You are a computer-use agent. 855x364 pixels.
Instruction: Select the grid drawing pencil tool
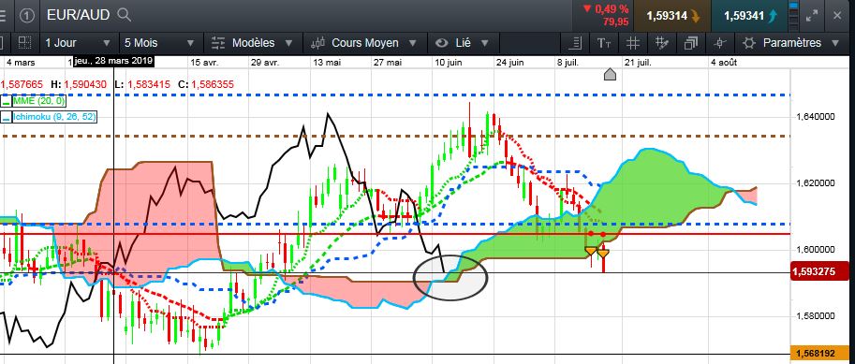(662, 42)
